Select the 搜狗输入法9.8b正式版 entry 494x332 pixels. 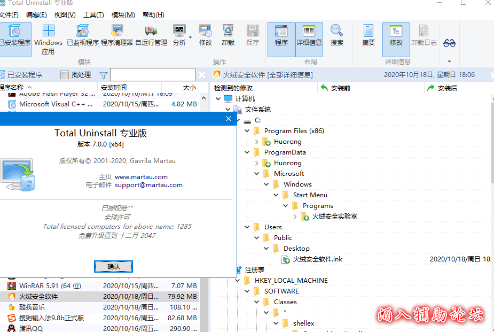(x=99, y=318)
